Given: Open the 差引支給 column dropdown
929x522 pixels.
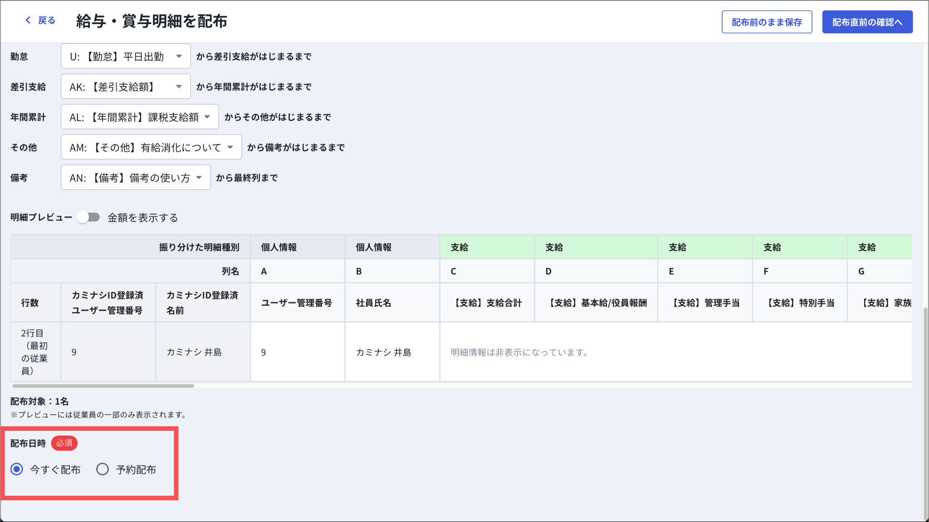Looking at the screenshot, I should (x=126, y=87).
